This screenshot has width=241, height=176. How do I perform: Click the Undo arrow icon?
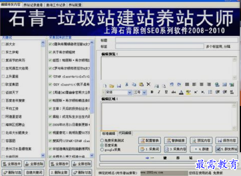coord(172,84)
